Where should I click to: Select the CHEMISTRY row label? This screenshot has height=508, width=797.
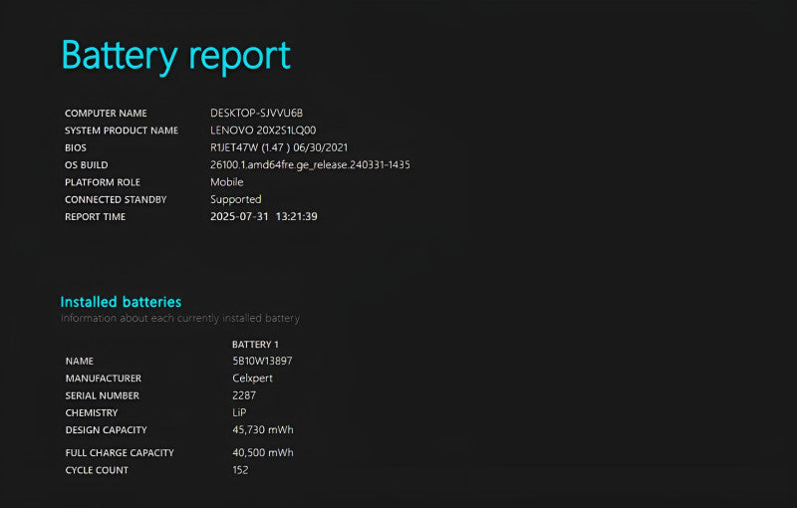pyautogui.click(x=92, y=413)
